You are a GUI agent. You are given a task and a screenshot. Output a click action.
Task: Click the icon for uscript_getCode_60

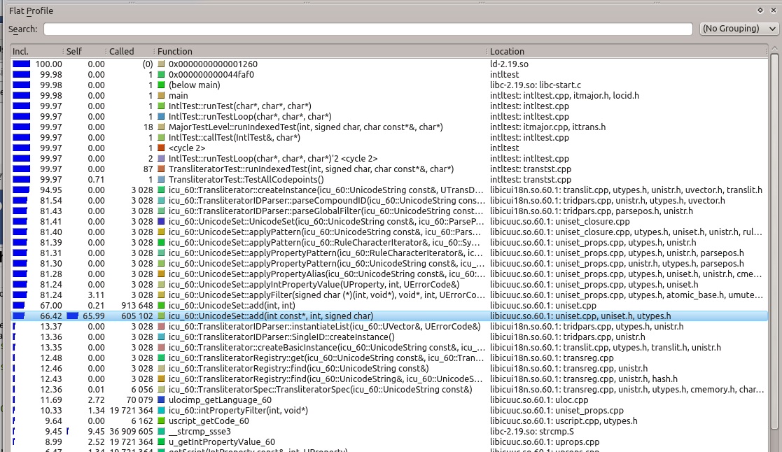[x=162, y=421]
